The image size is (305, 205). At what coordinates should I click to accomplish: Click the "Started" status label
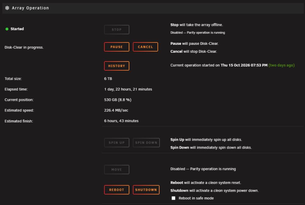click(x=17, y=29)
